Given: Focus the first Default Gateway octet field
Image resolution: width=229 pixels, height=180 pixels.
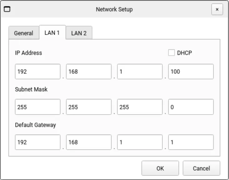Looking at the screenshot, I should click(x=37, y=142).
